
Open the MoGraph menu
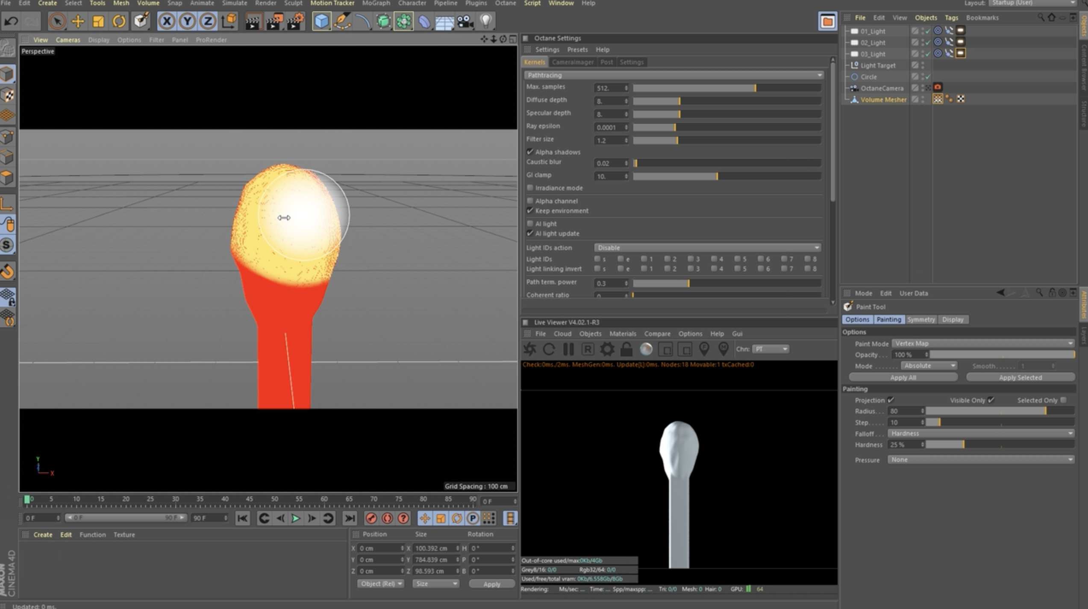(x=376, y=3)
